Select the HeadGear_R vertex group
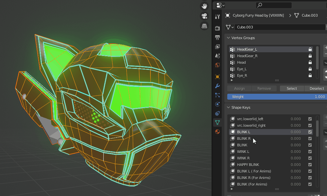This screenshot has height=196, width=327. tap(271, 56)
